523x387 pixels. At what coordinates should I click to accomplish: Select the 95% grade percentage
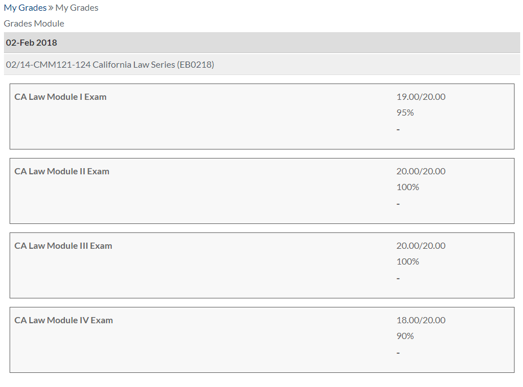tap(405, 113)
